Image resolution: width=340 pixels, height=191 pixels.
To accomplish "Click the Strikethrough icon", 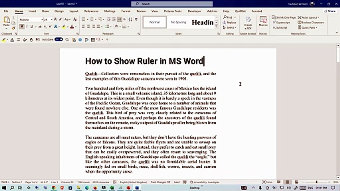I will [40, 27].
